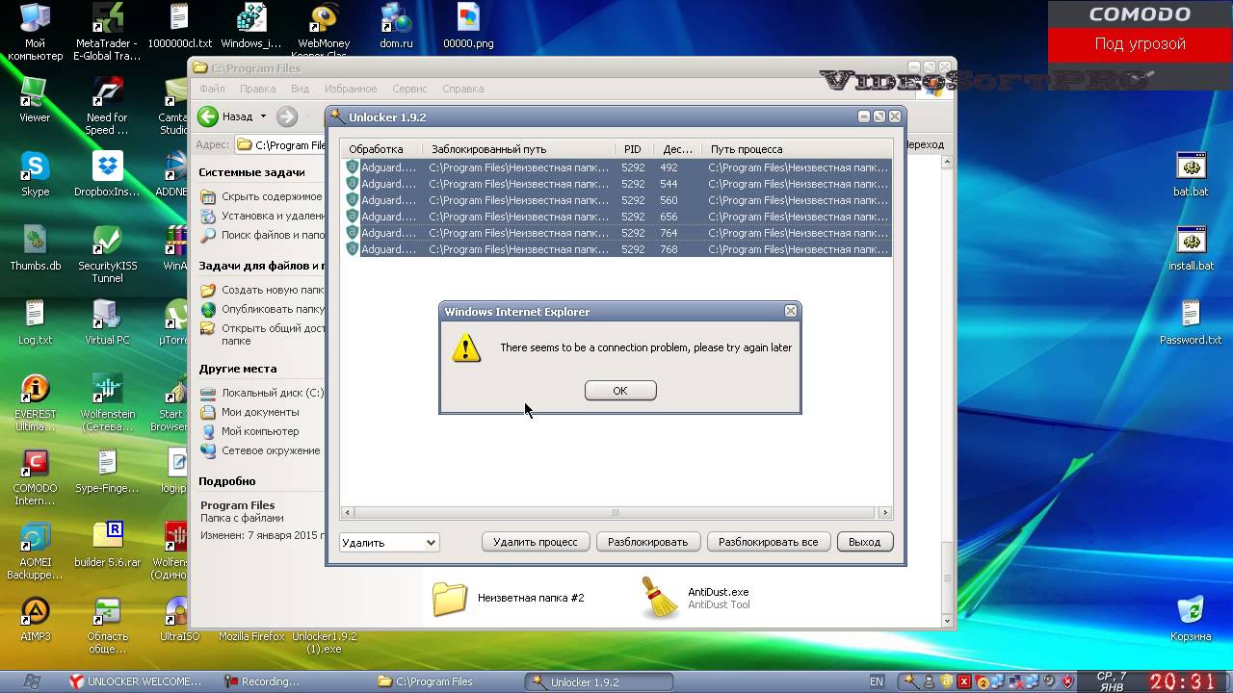Open the MetaTrader desktop icon
Viewport: 1233px width, 693px height.
click(x=107, y=32)
